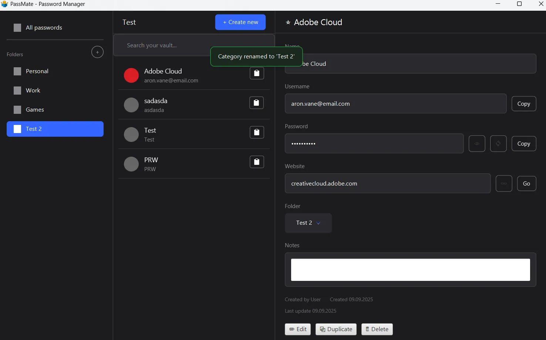Screen dimensions: 546x340
Task: Copy the username with Copy button
Action: click(x=524, y=104)
